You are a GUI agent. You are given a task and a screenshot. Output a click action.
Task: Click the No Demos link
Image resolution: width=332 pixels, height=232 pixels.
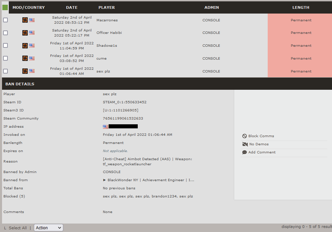(259, 144)
